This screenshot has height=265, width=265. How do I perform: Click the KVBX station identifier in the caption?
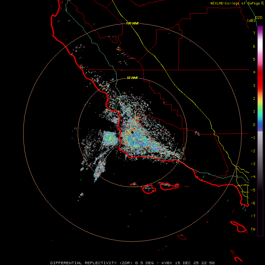point(167,263)
